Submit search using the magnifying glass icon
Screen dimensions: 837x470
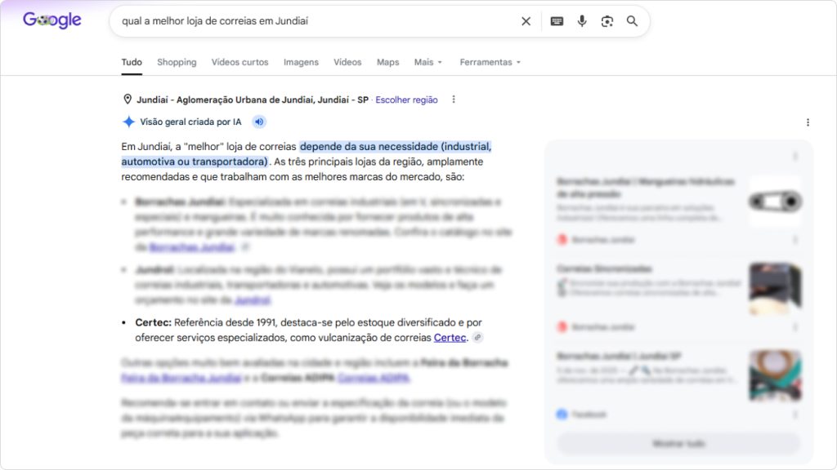point(632,21)
